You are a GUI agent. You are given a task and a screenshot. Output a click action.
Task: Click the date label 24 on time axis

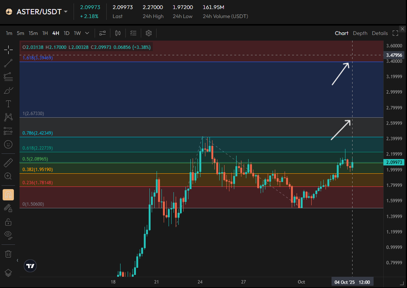pos(200,282)
